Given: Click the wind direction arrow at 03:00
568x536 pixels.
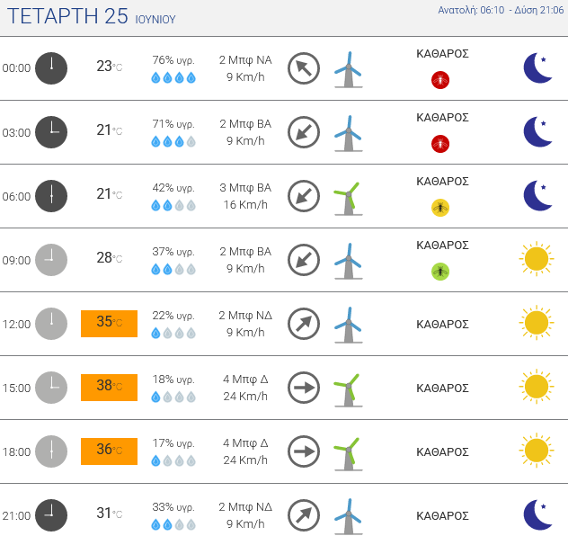Looking at the screenshot, I should [x=304, y=132].
